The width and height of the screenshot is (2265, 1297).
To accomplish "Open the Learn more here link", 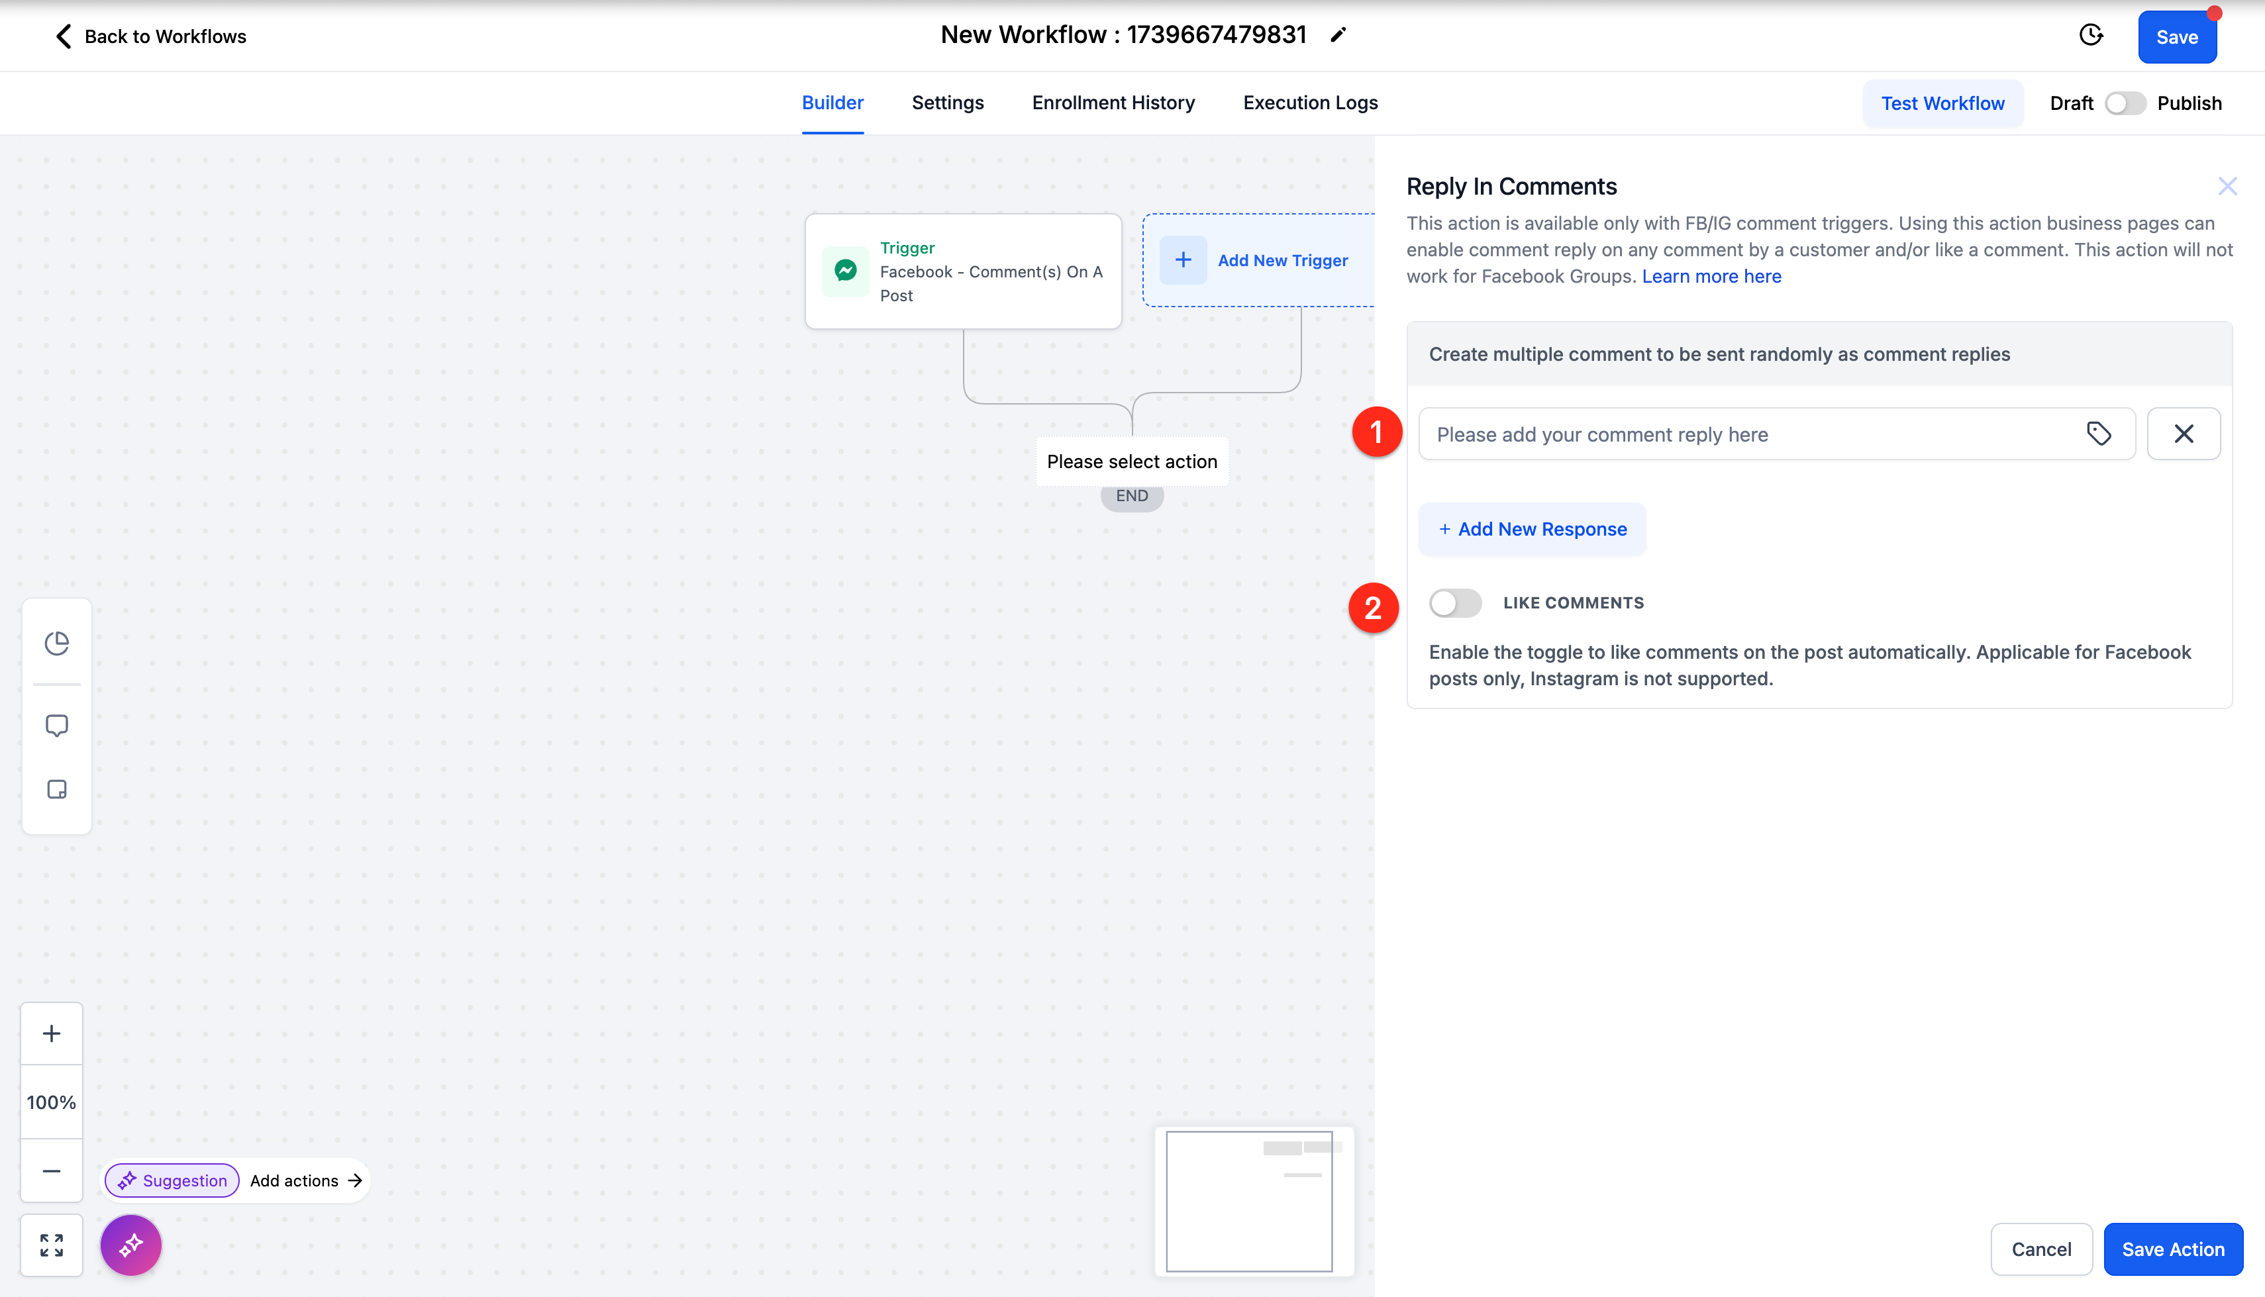I will 1711,276.
